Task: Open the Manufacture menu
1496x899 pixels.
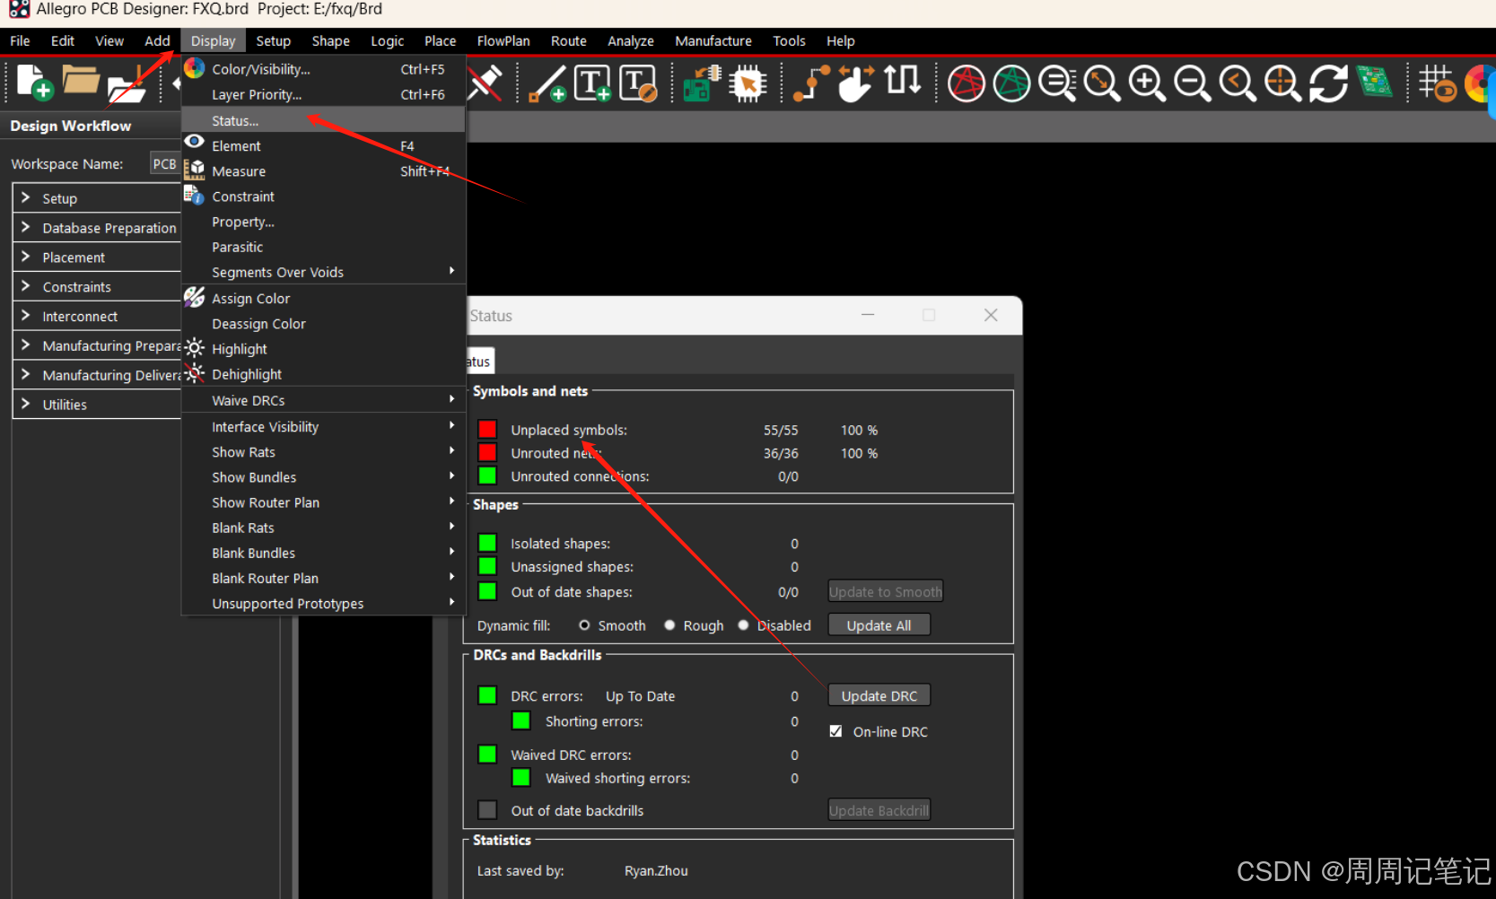Action: click(x=713, y=41)
